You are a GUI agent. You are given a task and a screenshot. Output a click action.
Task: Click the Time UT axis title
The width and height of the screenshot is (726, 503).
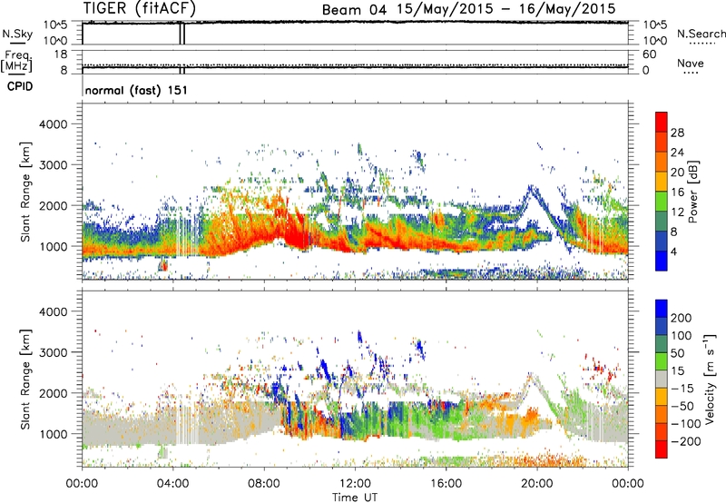(355, 497)
